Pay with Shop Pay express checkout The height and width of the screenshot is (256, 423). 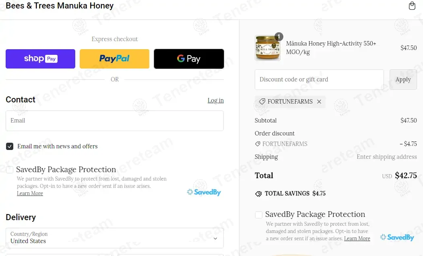41,59
